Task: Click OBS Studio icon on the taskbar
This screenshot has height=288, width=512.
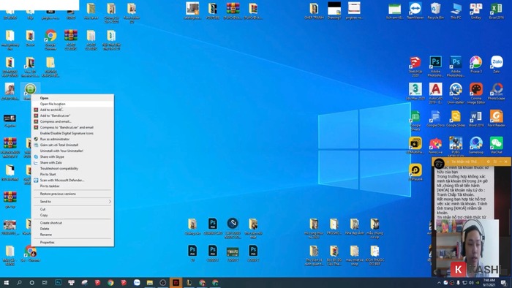Action: [x=162, y=283]
